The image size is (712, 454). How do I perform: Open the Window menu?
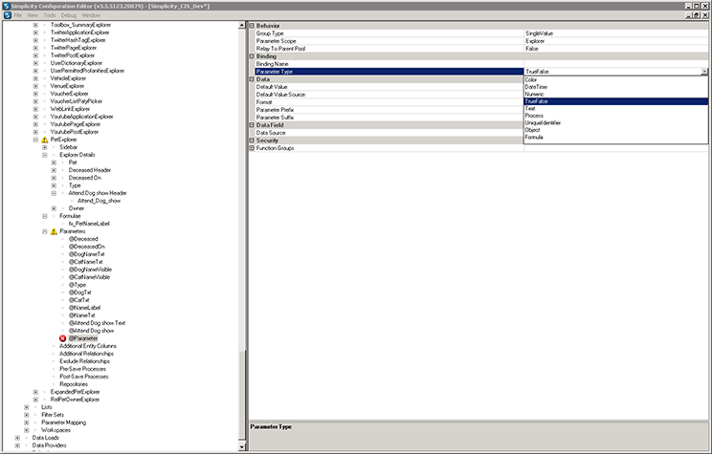click(91, 15)
